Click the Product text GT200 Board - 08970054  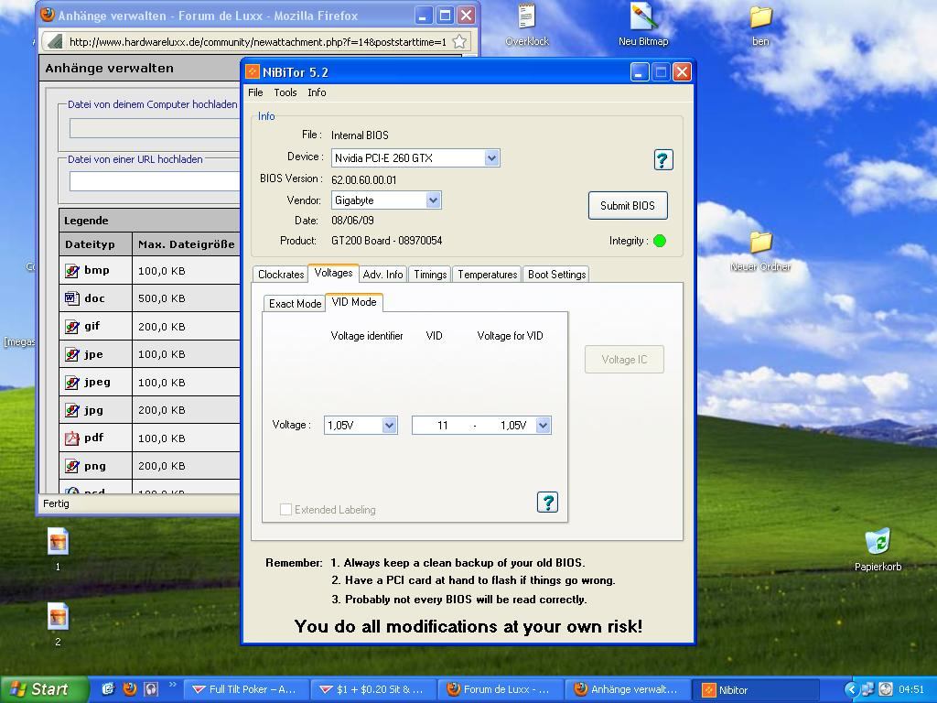click(387, 241)
